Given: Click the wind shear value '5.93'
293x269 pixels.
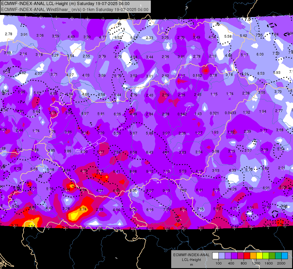Looking at the screenshot, I should [277, 72].
